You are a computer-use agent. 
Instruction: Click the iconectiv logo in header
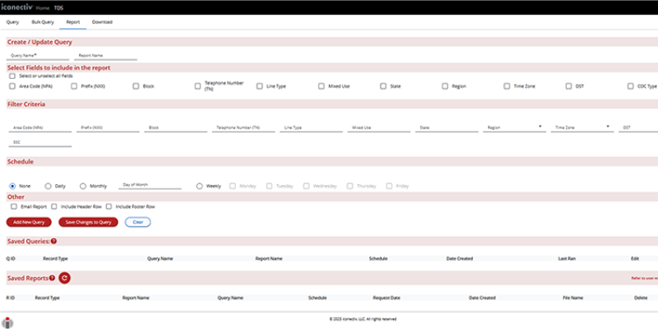[17, 7]
